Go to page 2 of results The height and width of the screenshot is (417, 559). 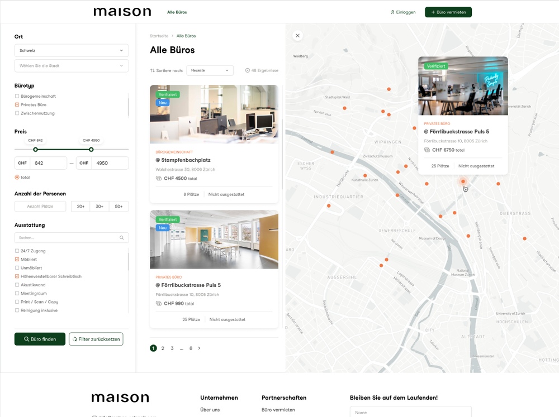pyautogui.click(x=163, y=348)
